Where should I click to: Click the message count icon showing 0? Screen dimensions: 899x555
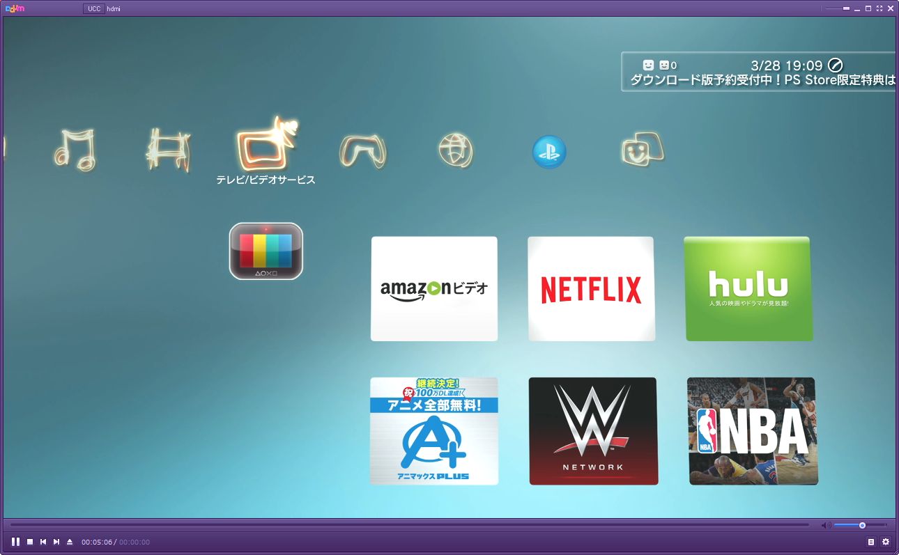coord(668,65)
